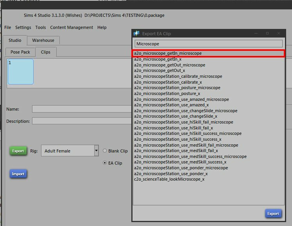The image size is (292, 226).
Task: Select a2o_microscopeStation_use_changeSlide_microscope clip
Action: (x=209, y=111)
